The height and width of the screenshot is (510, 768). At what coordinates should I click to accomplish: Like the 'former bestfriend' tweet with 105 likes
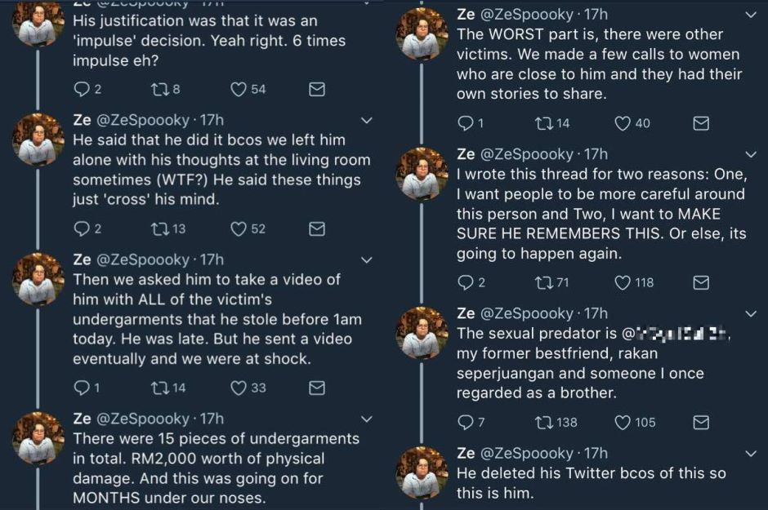click(x=623, y=422)
